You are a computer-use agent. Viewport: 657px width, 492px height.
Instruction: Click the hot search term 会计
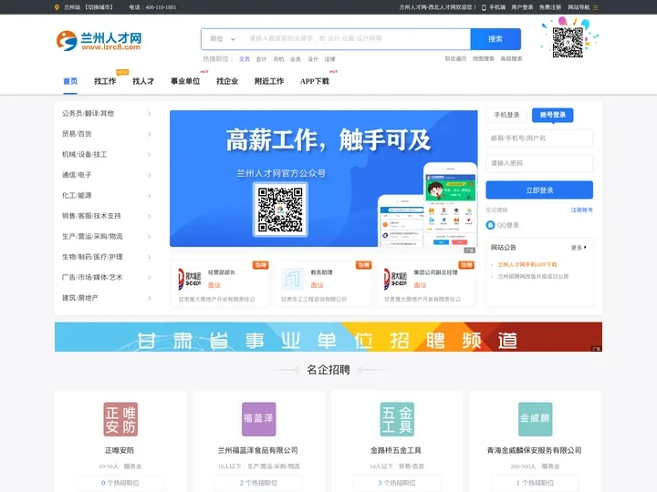point(261,59)
